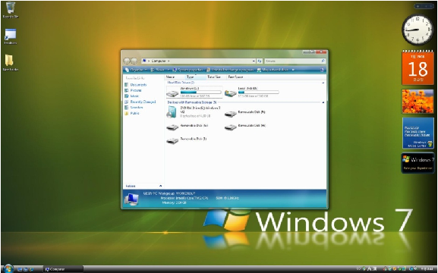Screen dimensions: 438x273
Task: Click the toolbar overflow chevron
Action: 293,70
